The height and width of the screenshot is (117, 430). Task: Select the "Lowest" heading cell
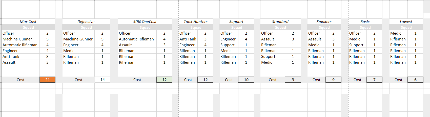406,22
